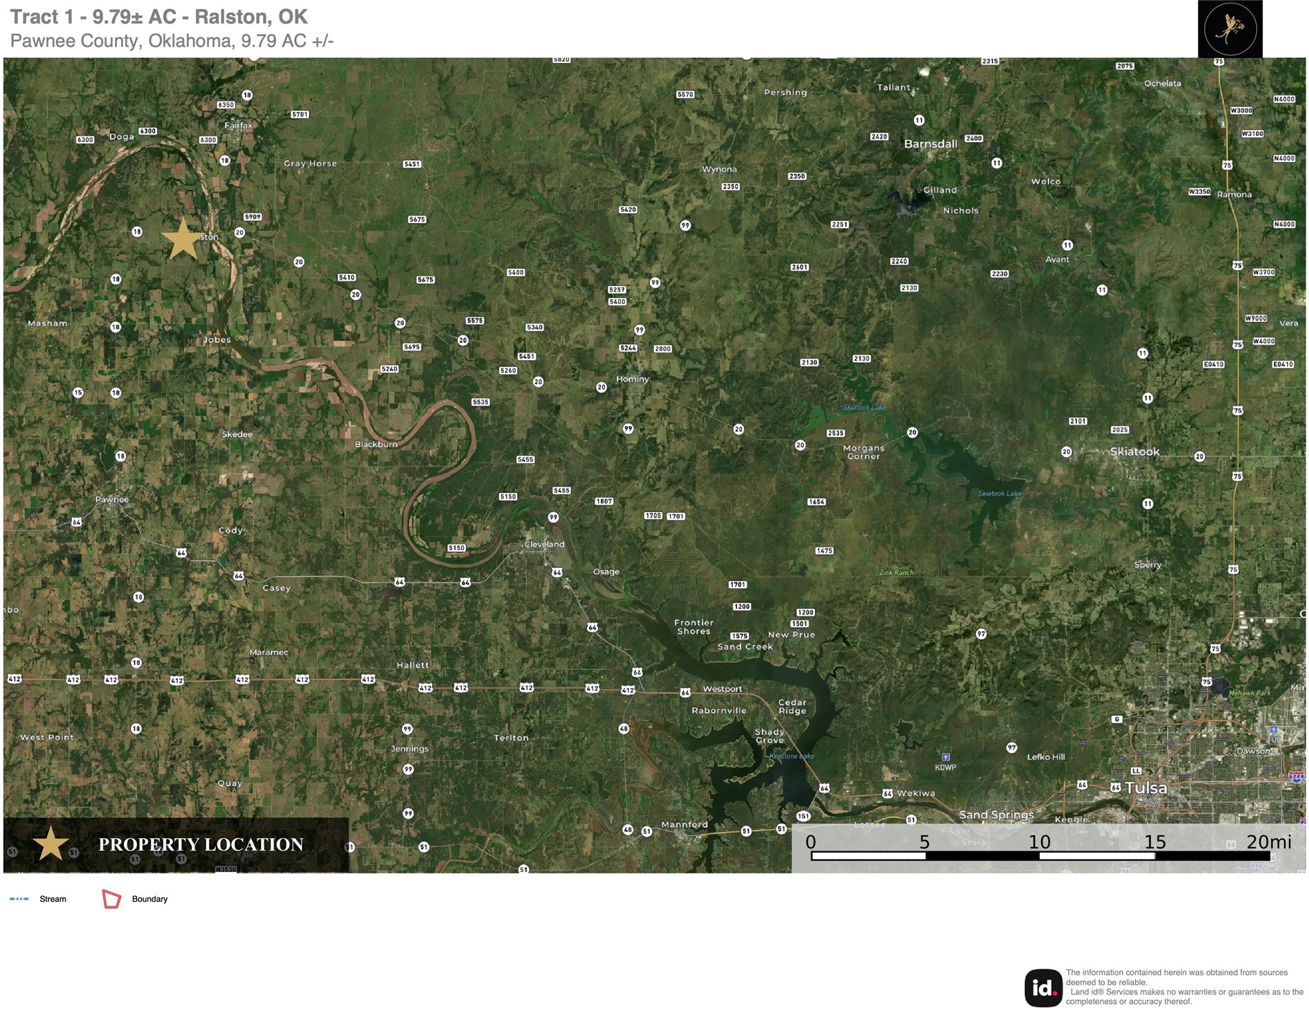Click the KOWP airport marker icon
1309x1012 pixels.
coord(946,757)
